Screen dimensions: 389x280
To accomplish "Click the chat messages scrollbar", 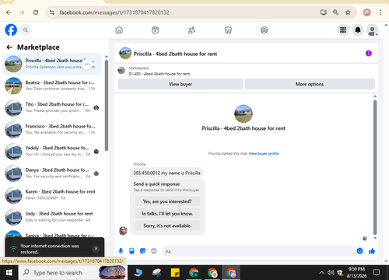I will 375,167.
